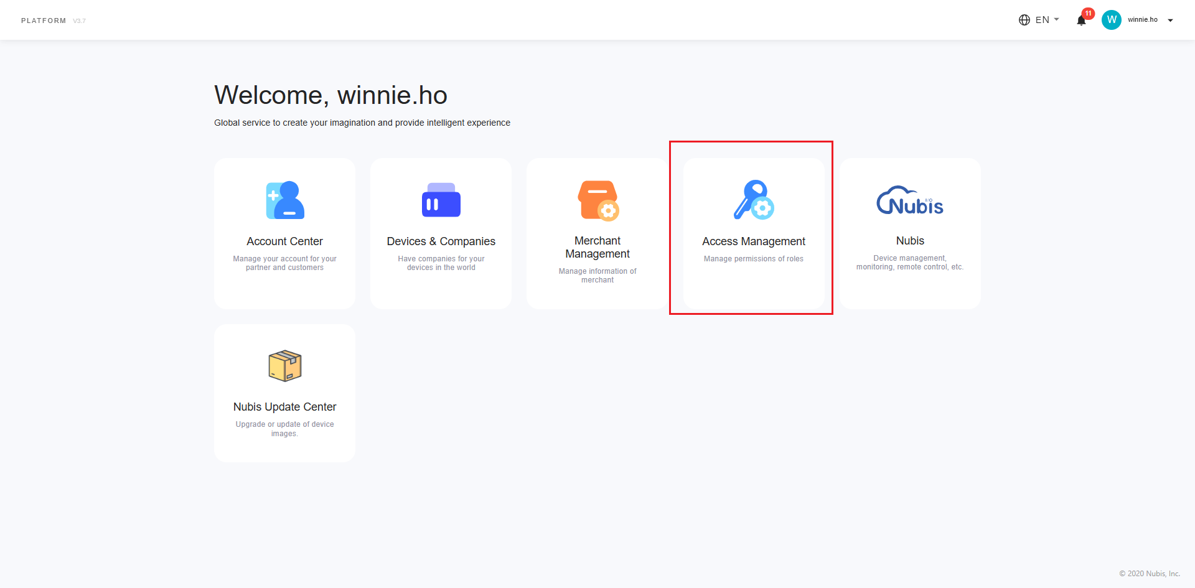Click the winnie.ho username in header

coord(1143,20)
